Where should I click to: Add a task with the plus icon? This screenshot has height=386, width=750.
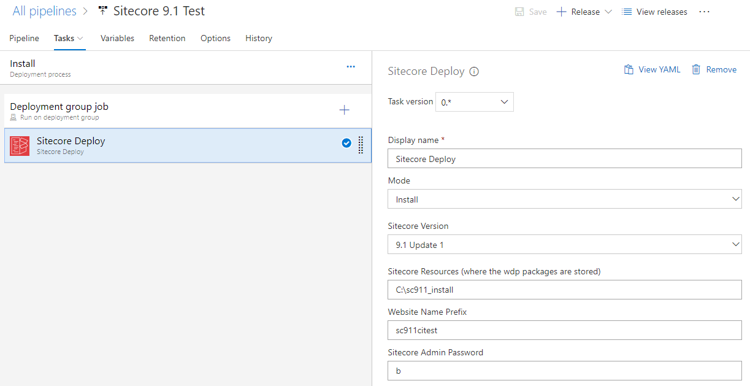[x=345, y=110]
